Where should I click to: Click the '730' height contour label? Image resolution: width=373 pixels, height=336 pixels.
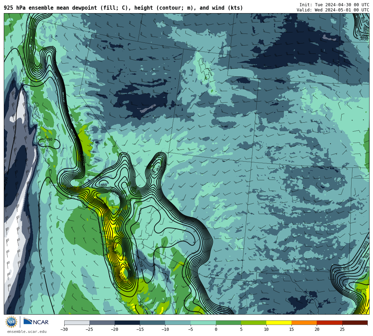click(x=141, y=264)
